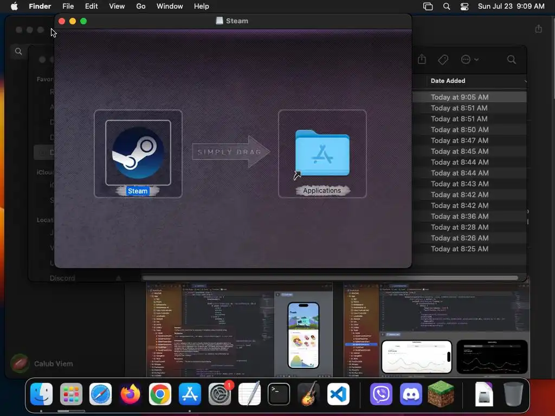This screenshot has height=416, width=555.
Task: Open the File menu
Action: [x=68, y=6]
